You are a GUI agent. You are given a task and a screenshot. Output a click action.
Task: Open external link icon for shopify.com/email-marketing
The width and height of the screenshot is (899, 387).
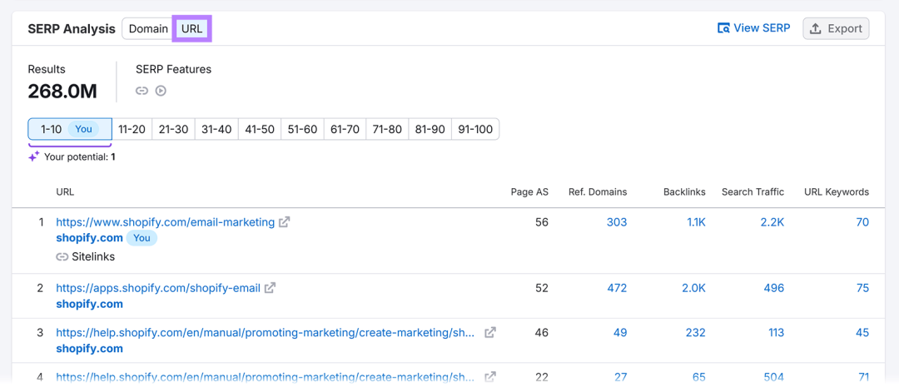(x=285, y=222)
